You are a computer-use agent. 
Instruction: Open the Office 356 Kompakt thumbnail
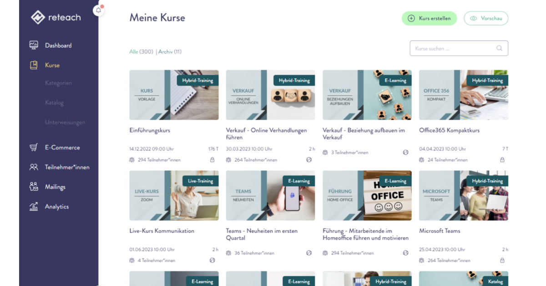coord(464,95)
